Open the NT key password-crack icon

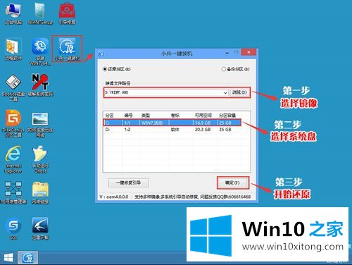40,85
